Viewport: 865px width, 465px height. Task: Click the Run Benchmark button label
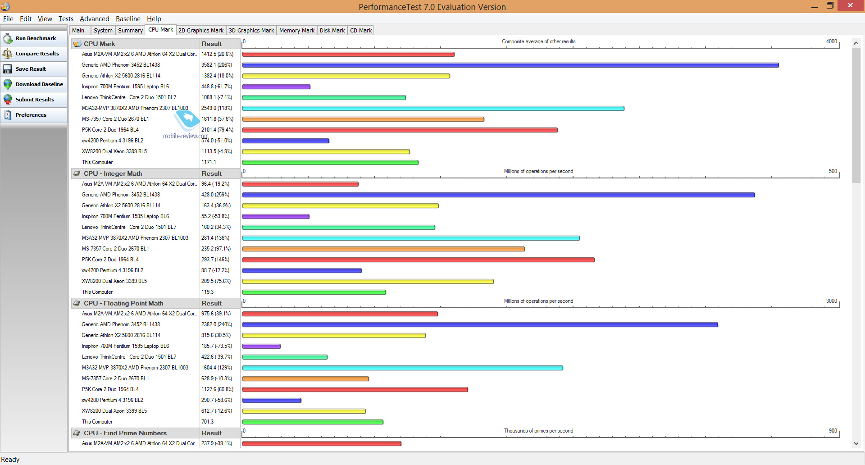[36, 38]
